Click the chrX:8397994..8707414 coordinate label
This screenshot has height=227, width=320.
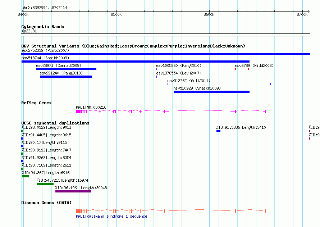(44, 8)
